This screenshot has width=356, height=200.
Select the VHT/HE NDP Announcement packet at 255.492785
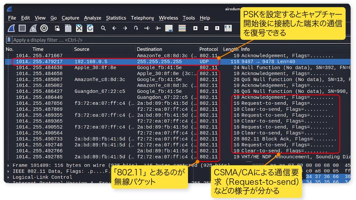[178, 157]
